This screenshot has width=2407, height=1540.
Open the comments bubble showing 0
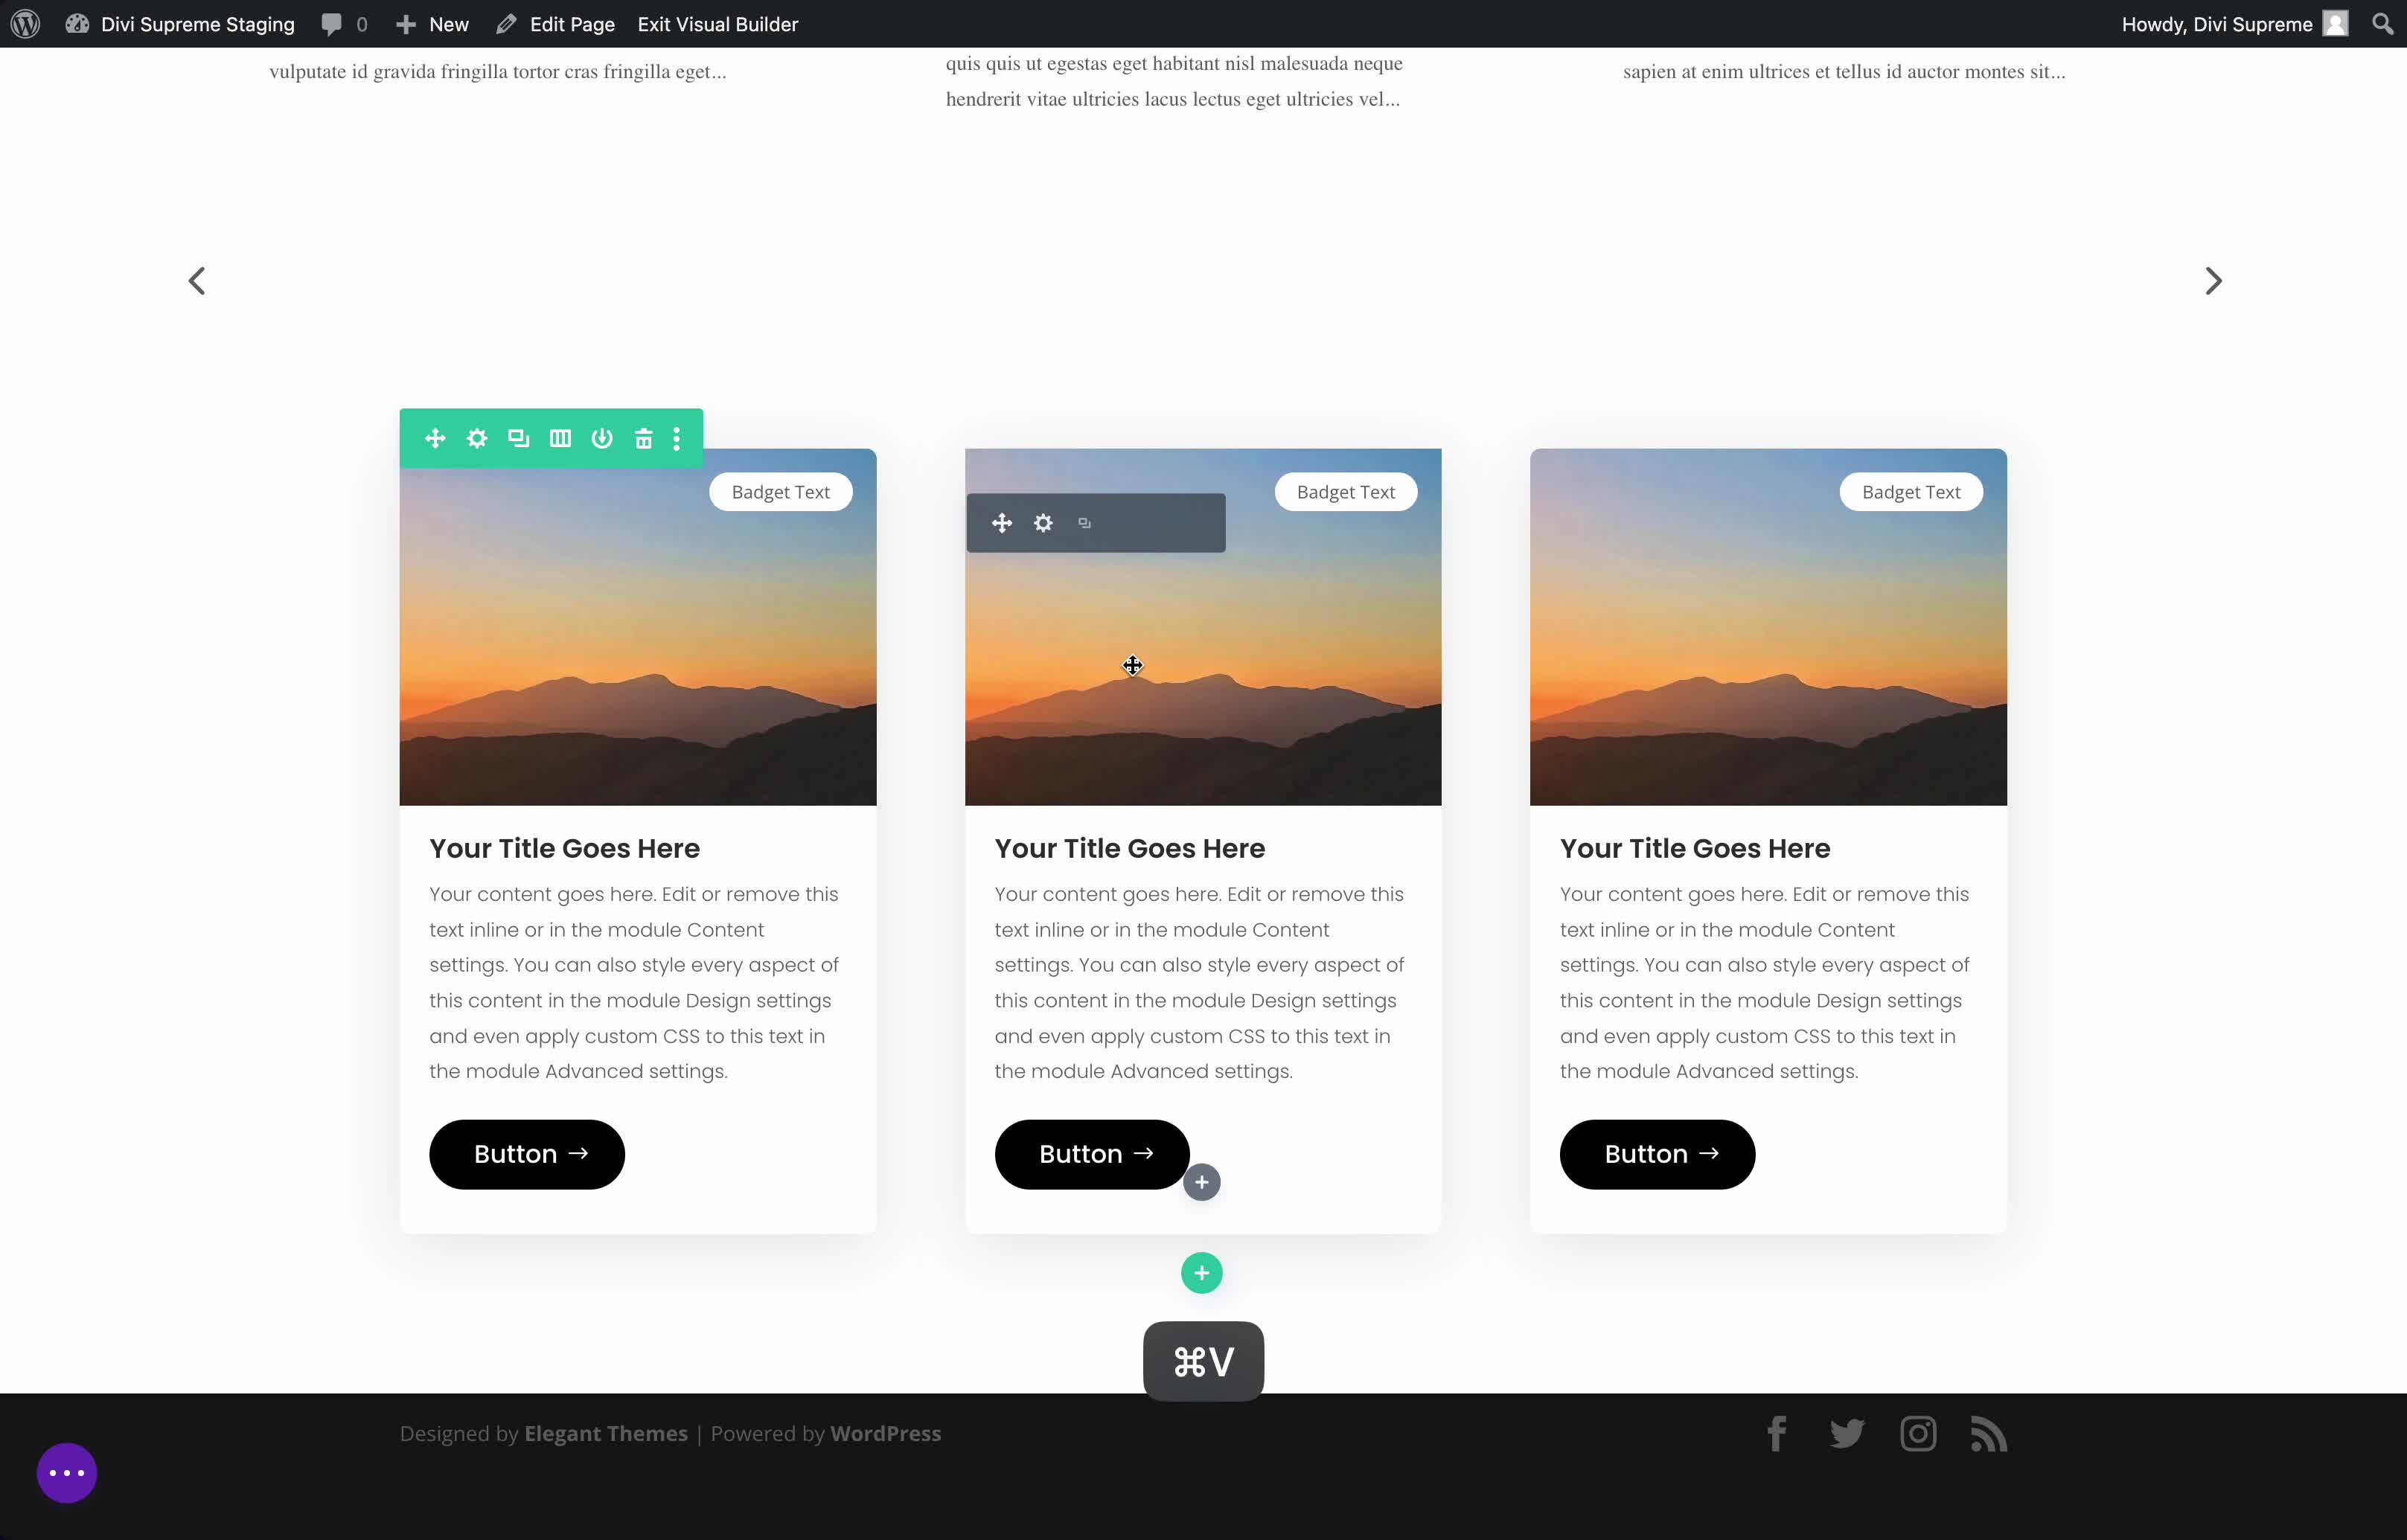point(344,24)
